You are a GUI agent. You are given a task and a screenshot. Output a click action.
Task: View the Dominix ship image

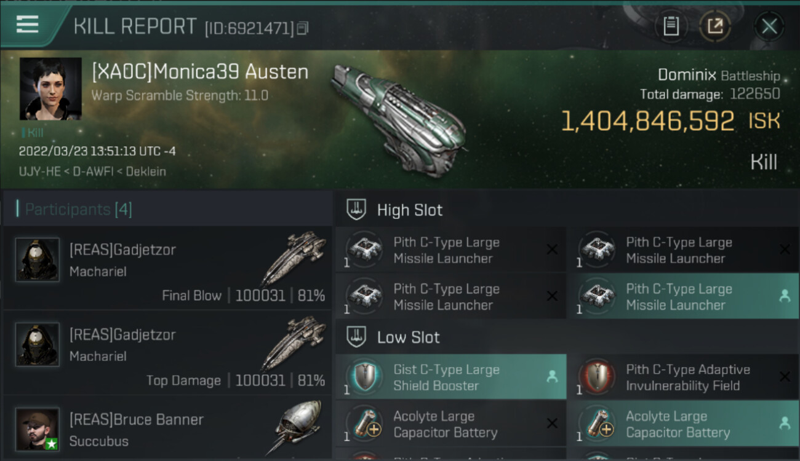point(398,119)
